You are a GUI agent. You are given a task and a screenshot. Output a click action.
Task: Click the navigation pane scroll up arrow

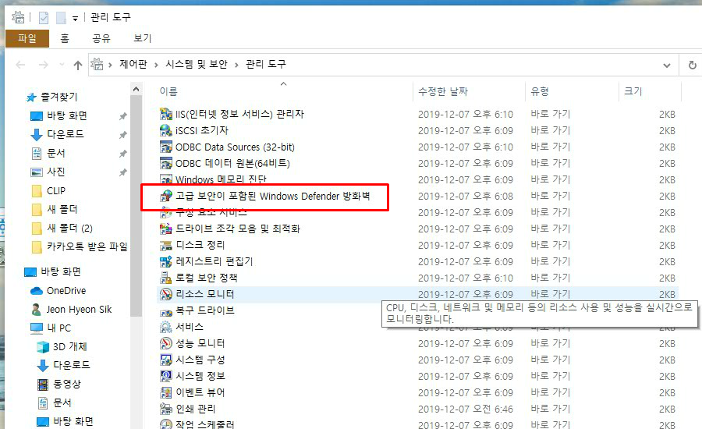136,89
